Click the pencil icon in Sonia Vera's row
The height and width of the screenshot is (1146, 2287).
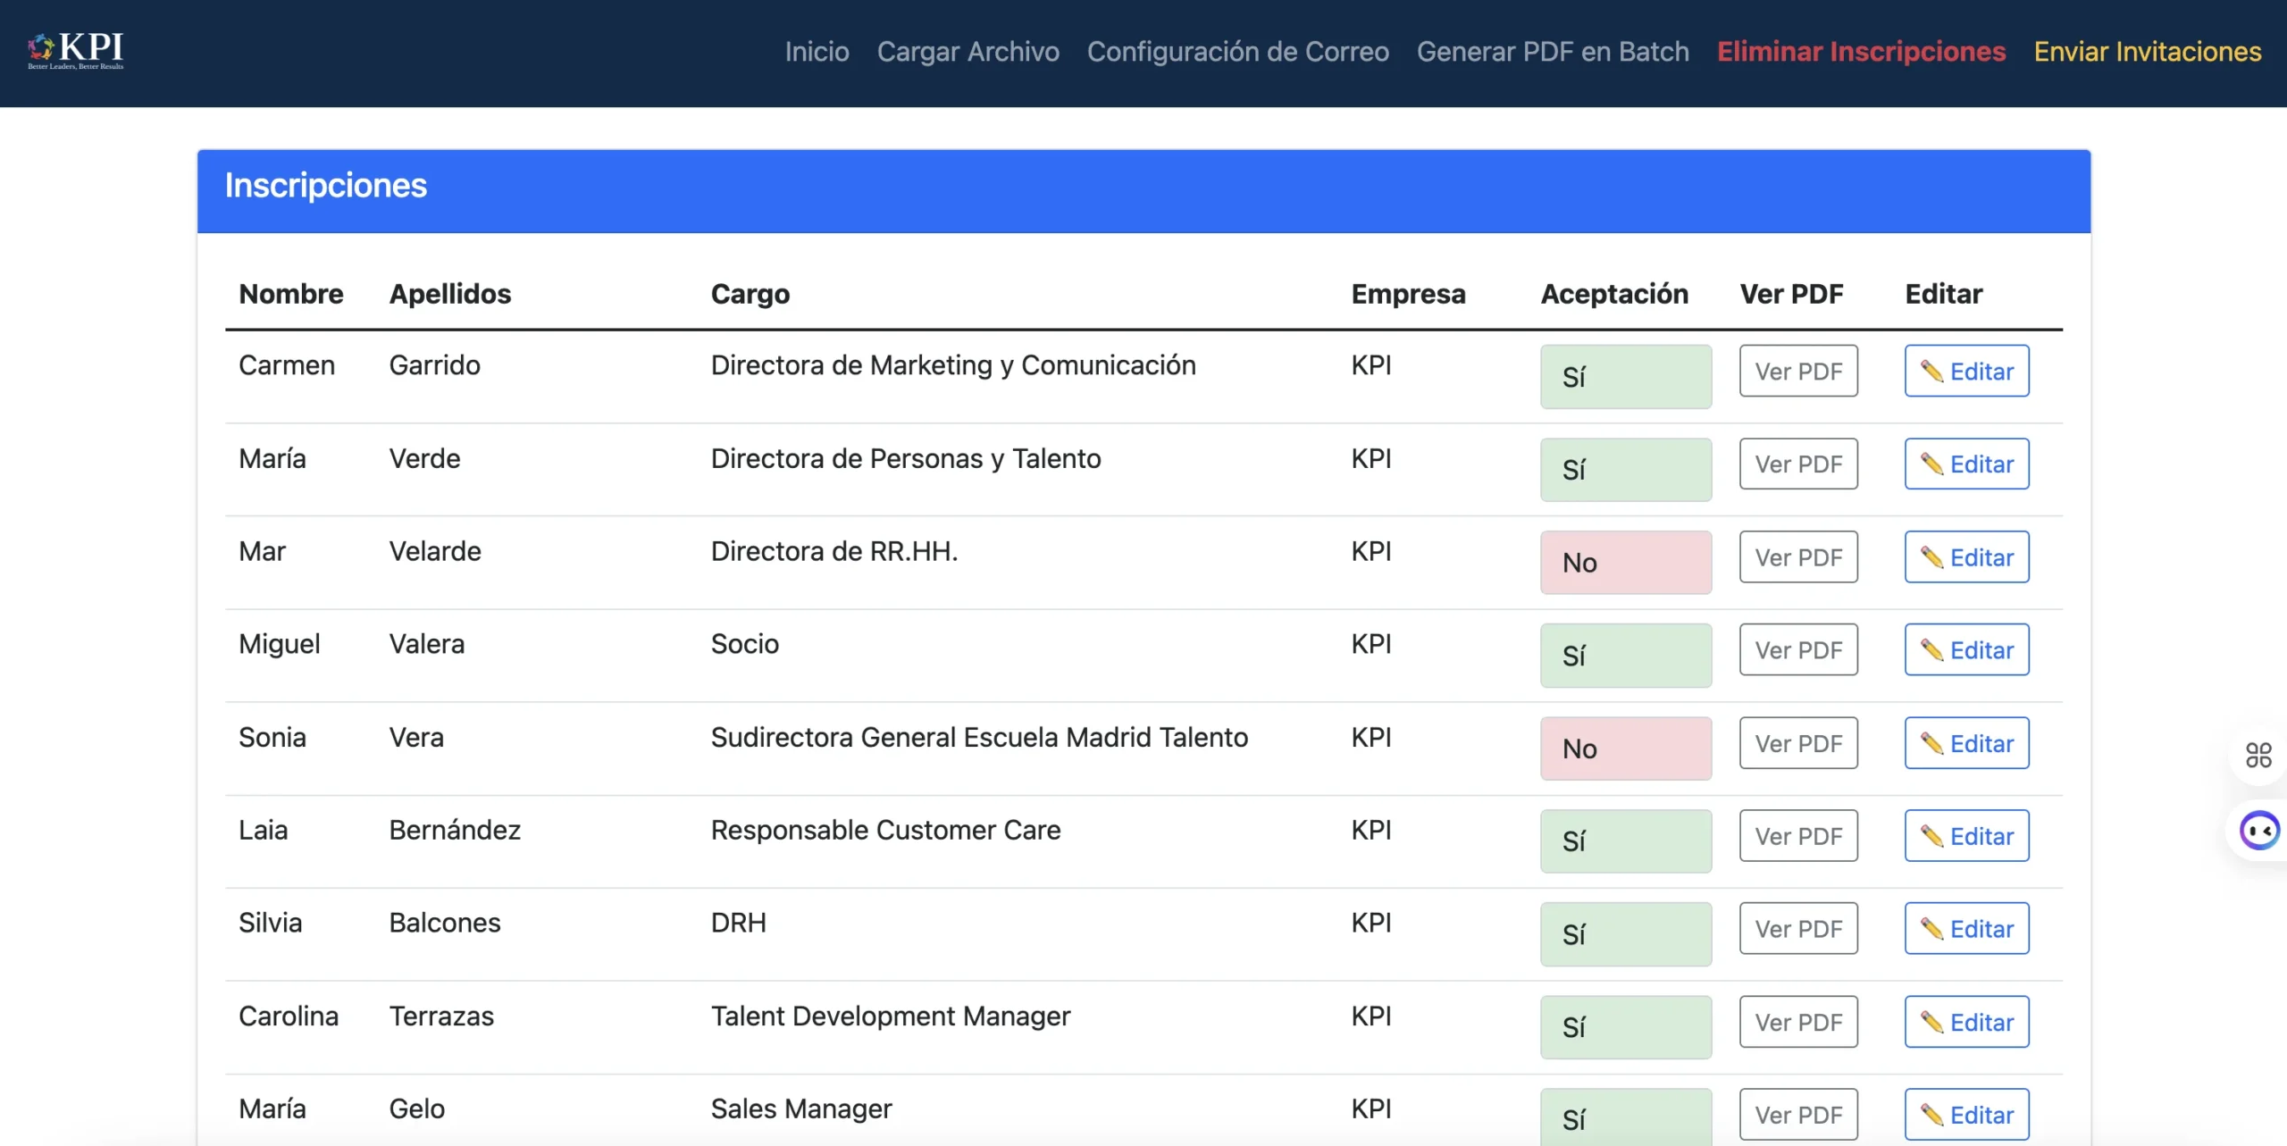coord(1931,743)
